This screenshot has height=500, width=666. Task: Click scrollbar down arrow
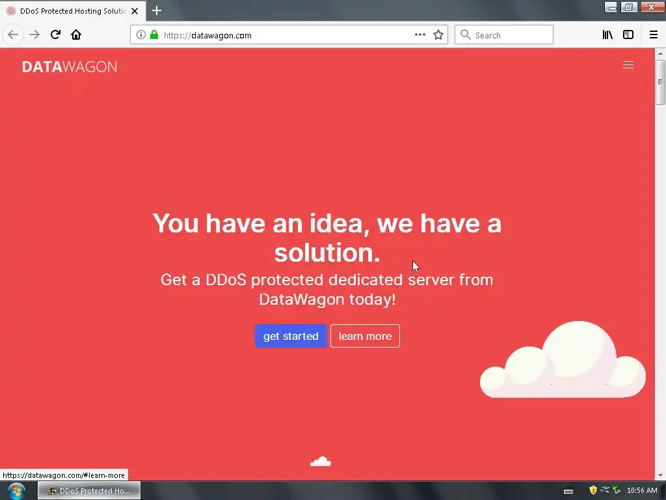[x=660, y=475]
